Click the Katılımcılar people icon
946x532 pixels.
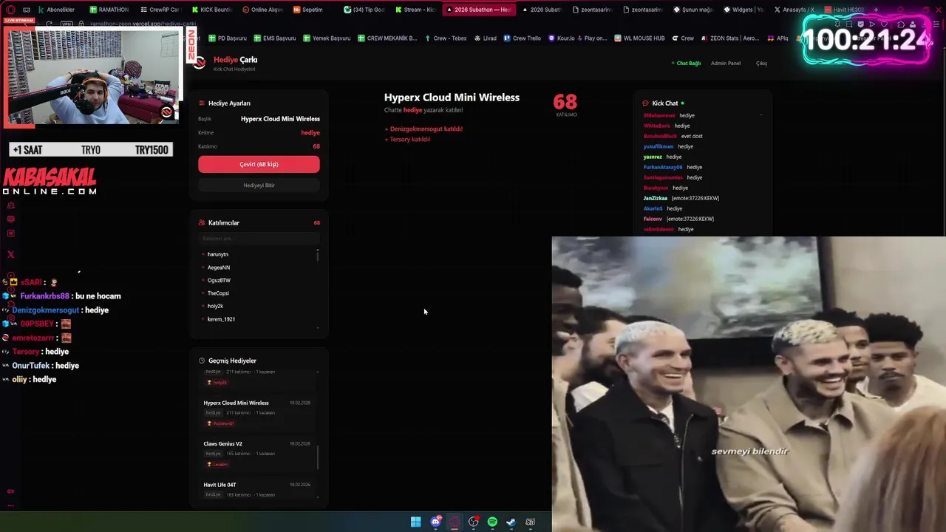tap(201, 222)
